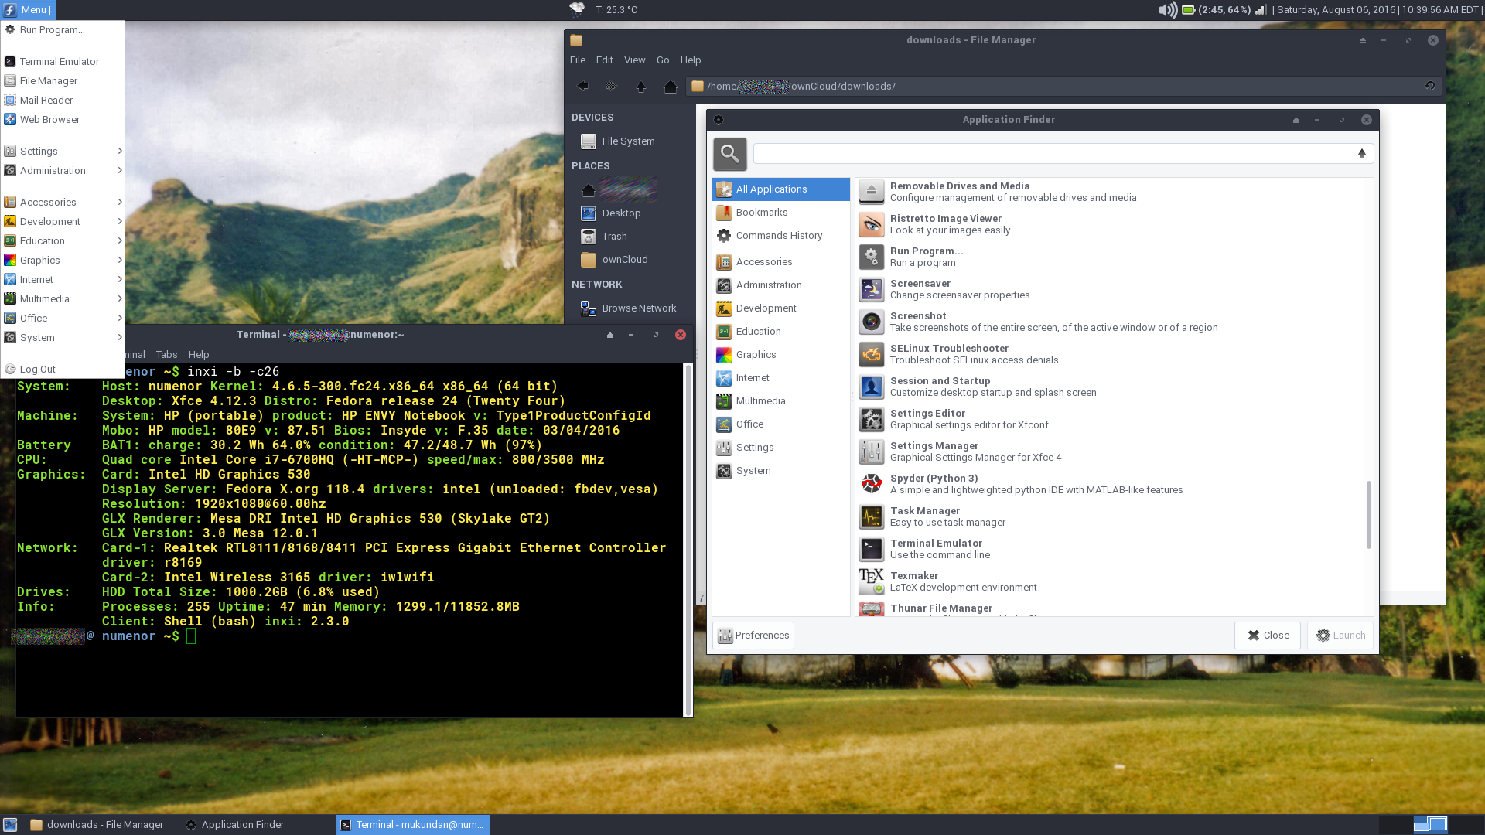Expand Multimedia submenu in main menu
The image size is (1485, 835).
(x=63, y=298)
